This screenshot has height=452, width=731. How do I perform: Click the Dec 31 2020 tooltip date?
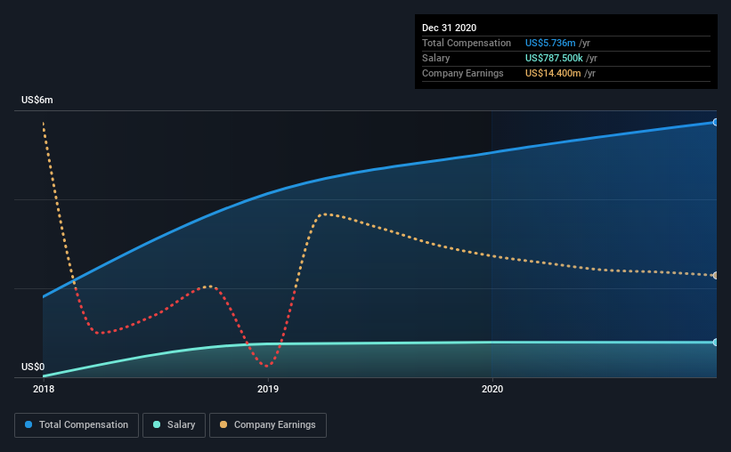point(449,28)
